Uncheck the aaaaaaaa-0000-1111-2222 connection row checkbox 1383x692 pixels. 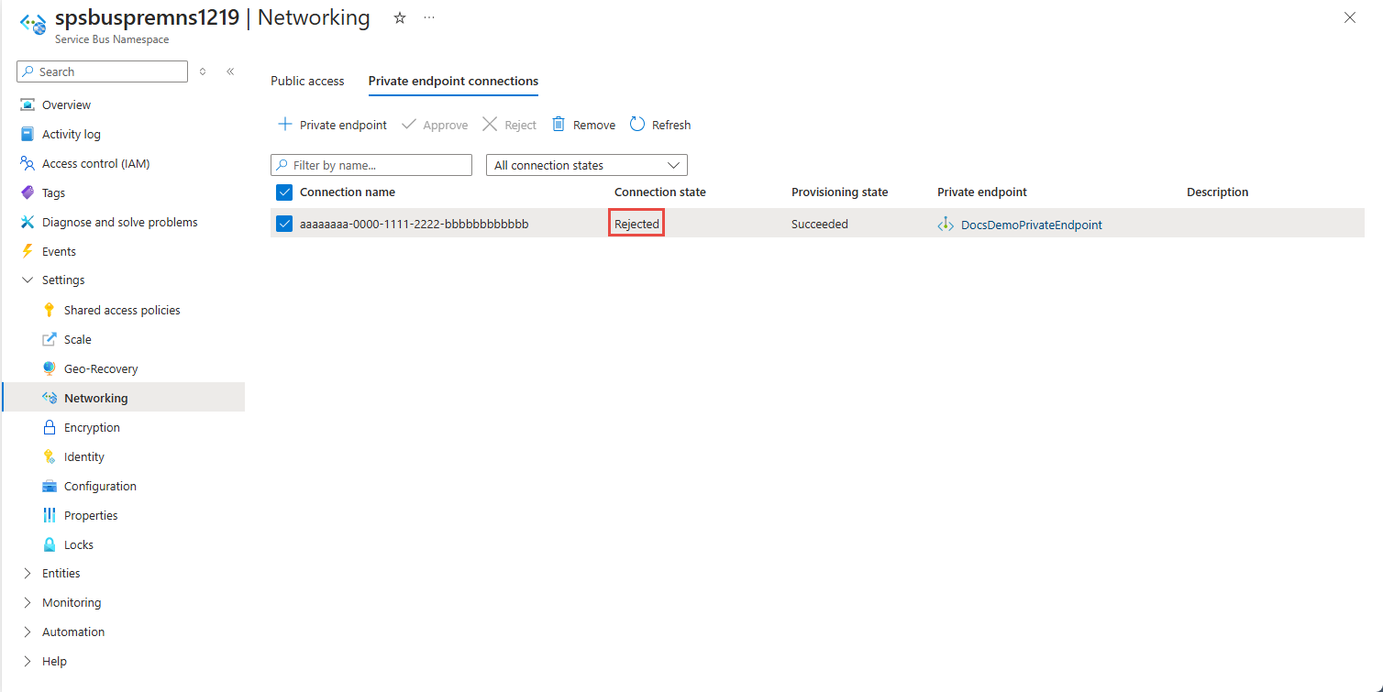point(284,224)
